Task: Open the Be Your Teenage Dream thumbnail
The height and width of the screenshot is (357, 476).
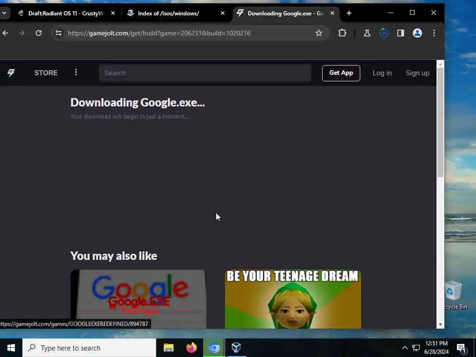Action: pos(293,299)
